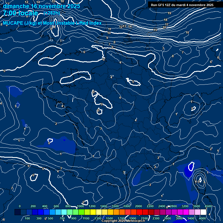Click the '2200' legend value
The height and width of the screenshot is (223, 223).
tap(150, 206)
